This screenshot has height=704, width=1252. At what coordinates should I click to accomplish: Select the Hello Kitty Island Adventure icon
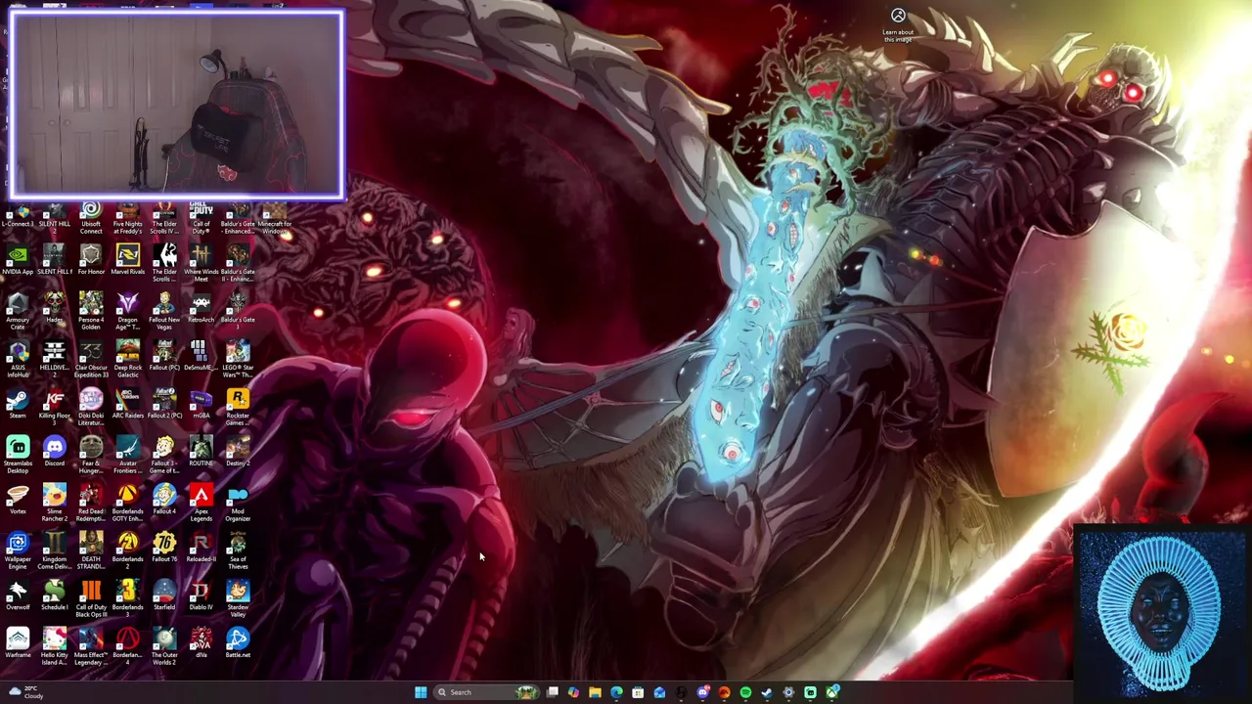(x=54, y=646)
